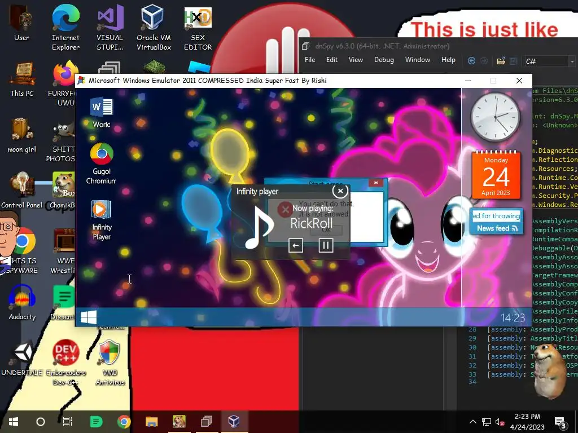This screenshot has width=578, height=433.
Task: Launch Embarcadero Dev-C++ desktop icon
Action: click(65, 363)
